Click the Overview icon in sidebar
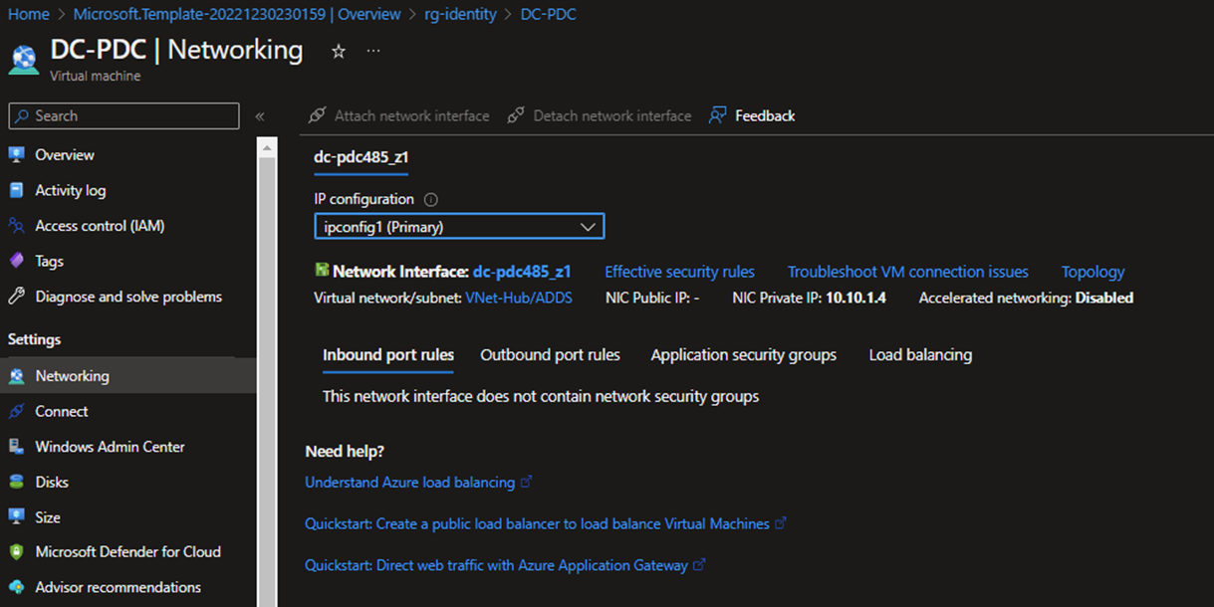Screen dimensions: 1214x607 tap(16, 155)
